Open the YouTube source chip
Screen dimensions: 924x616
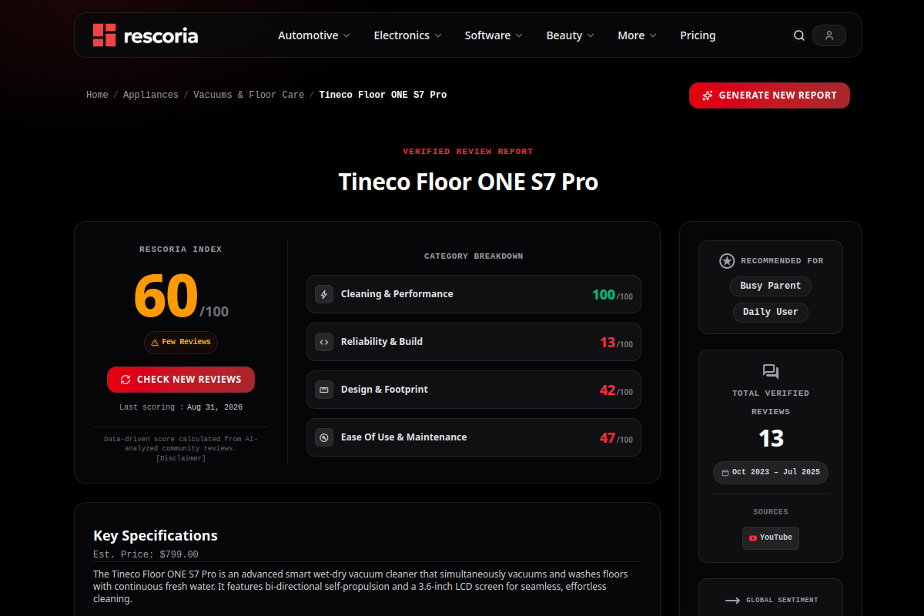point(771,538)
